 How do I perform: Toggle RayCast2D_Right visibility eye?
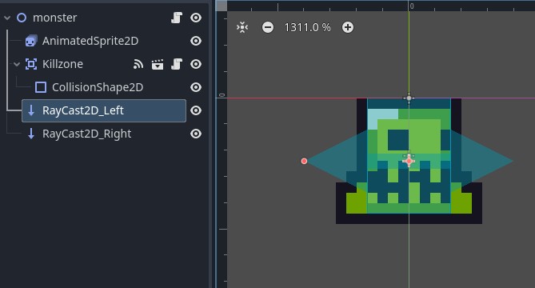(x=196, y=134)
